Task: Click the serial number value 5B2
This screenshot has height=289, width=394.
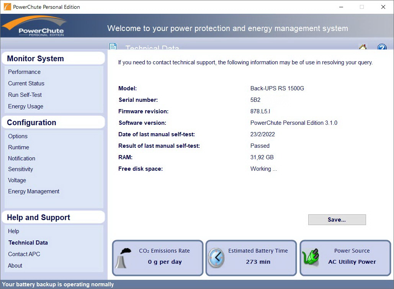Action: (255, 100)
